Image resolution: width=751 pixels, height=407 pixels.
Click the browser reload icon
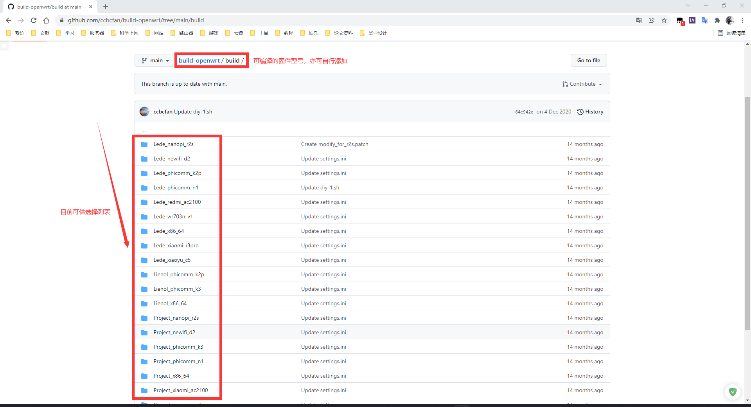(34, 20)
